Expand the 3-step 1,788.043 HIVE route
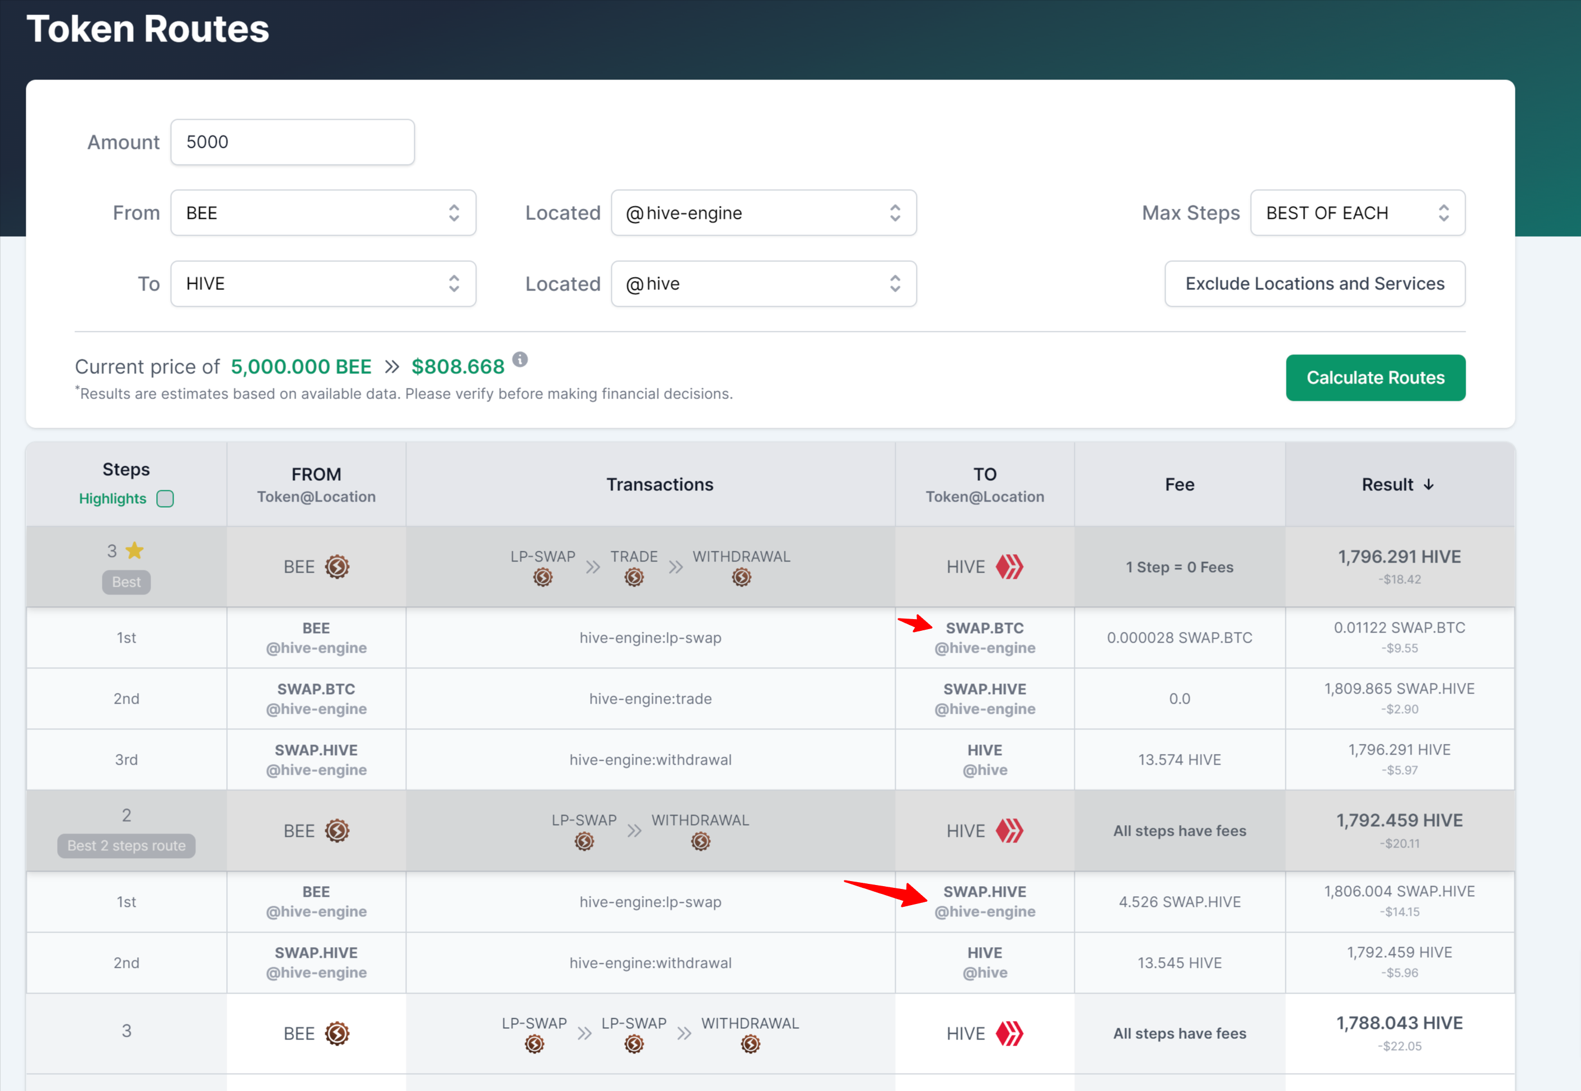1581x1091 pixels. [x=770, y=1033]
